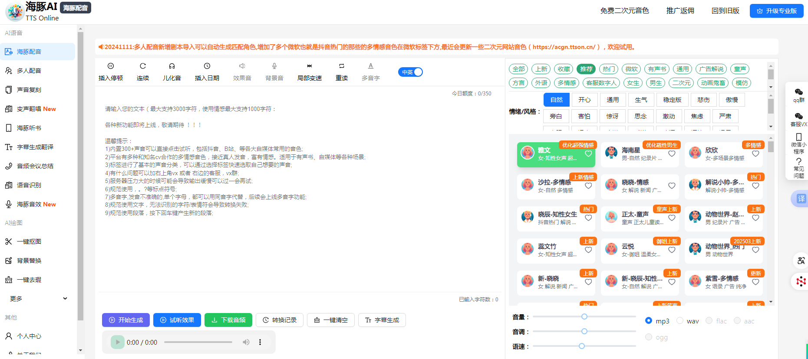Click the 升级专业版 upgrade button
This screenshot has height=359, width=808.
click(x=776, y=11)
